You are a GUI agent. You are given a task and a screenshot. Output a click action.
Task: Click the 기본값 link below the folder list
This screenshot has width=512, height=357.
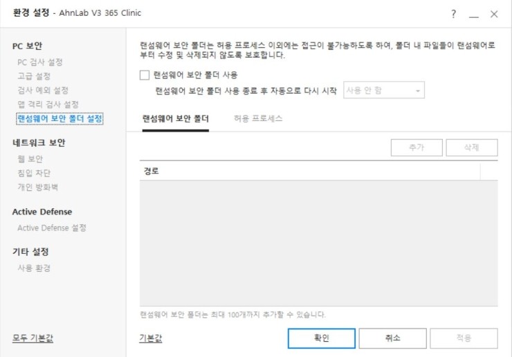(151, 338)
